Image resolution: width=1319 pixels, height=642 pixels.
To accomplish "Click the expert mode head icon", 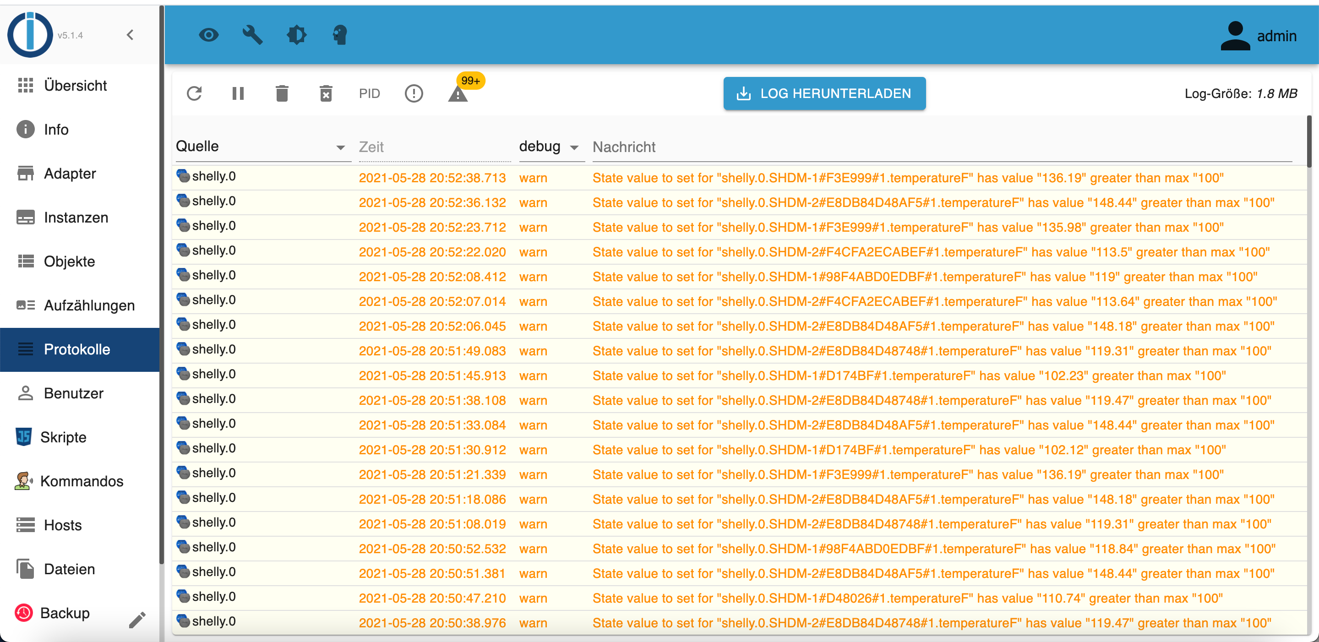I will click(340, 35).
